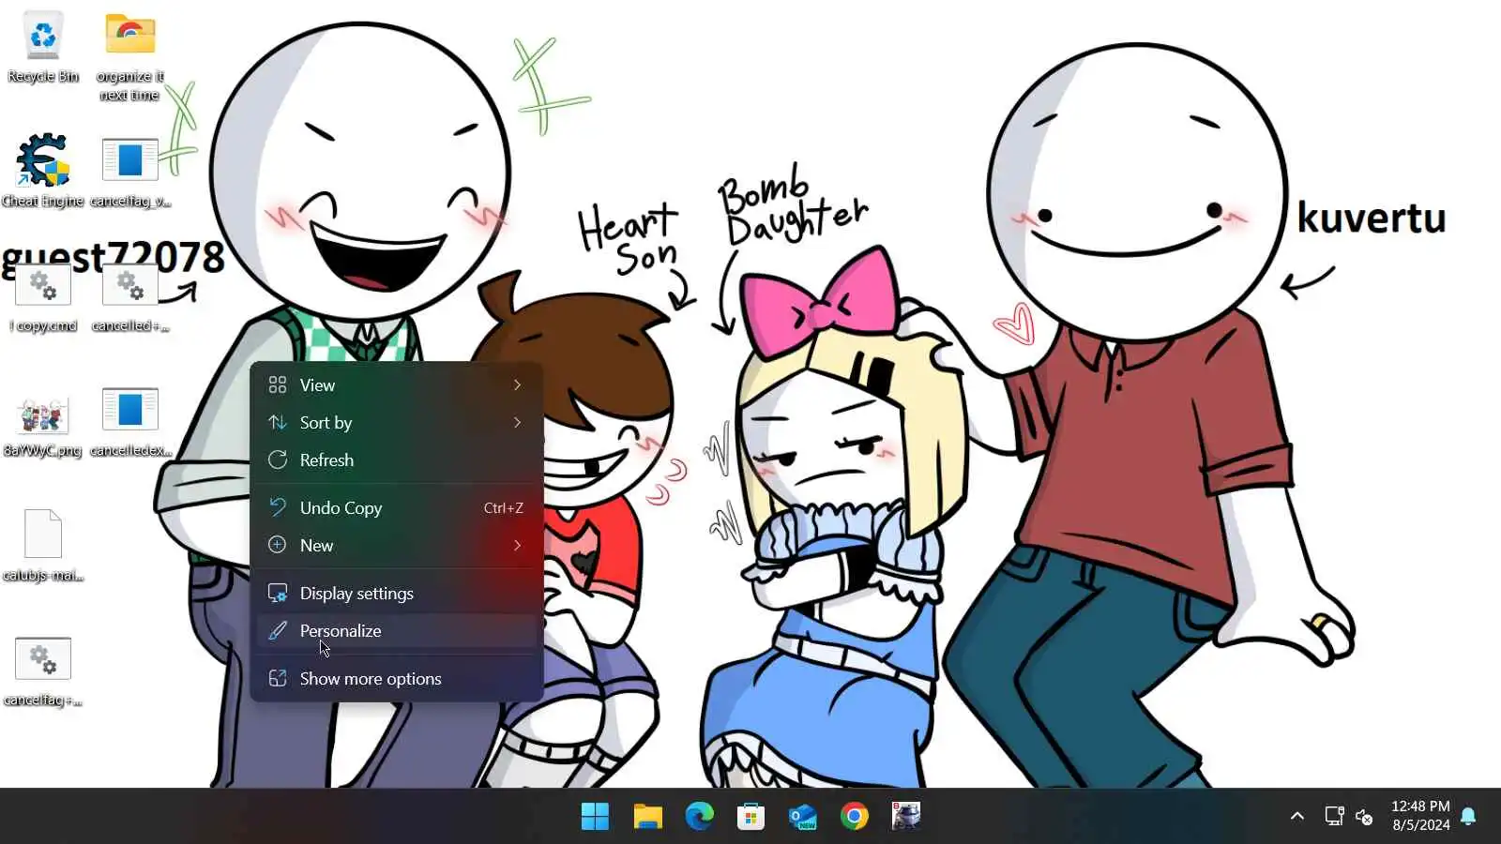The height and width of the screenshot is (844, 1501).
Task: Open the network status tray icon
Action: coord(1334,816)
